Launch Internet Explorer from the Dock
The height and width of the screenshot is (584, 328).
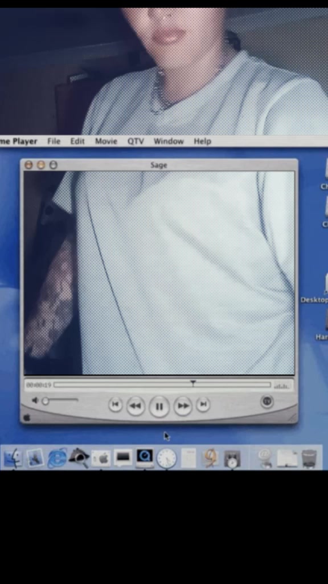coord(57,458)
